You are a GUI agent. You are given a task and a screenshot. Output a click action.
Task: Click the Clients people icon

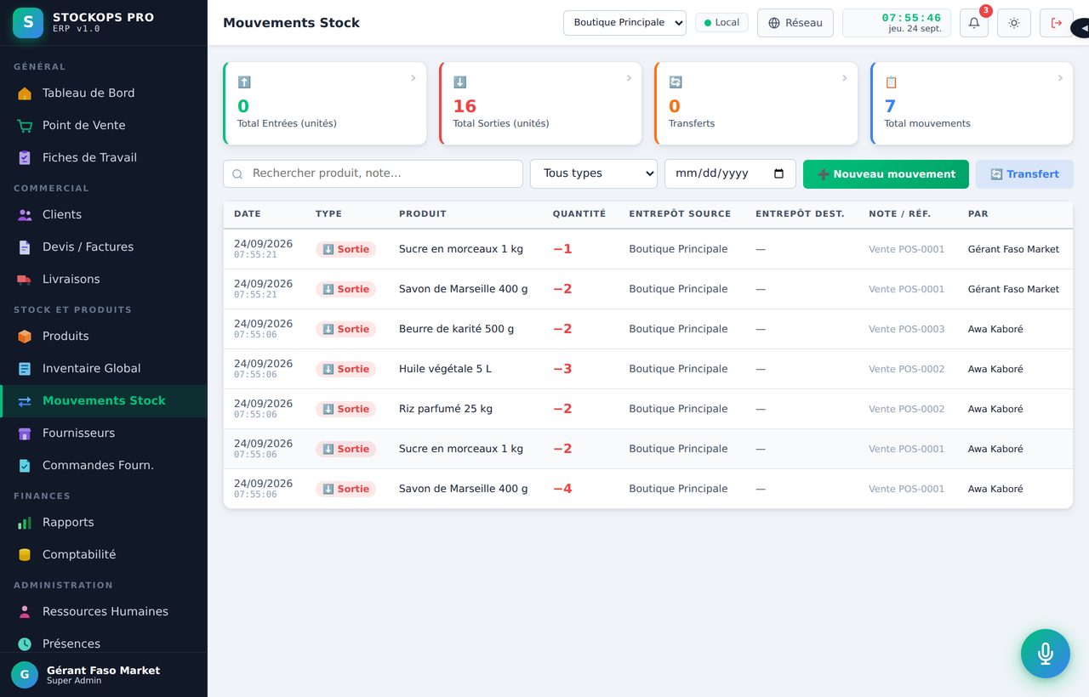(x=25, y=215)
